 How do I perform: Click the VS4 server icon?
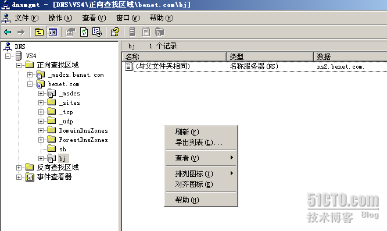(19, 56)
